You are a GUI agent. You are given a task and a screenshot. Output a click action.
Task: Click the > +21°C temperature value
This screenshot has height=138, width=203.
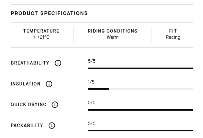[41, 37]
